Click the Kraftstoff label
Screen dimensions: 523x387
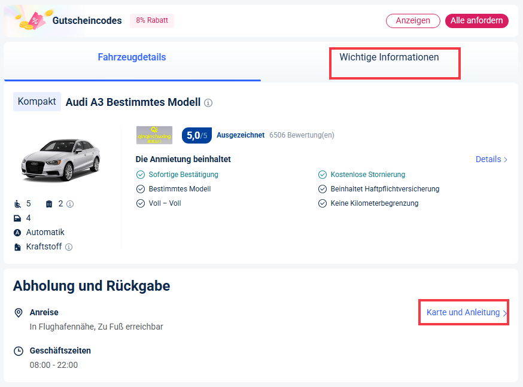click(44, 246)
